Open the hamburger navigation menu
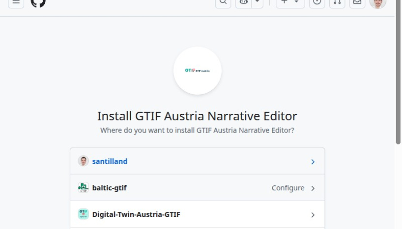The height and width of the screenshot is (229, 402). point(16,2)
